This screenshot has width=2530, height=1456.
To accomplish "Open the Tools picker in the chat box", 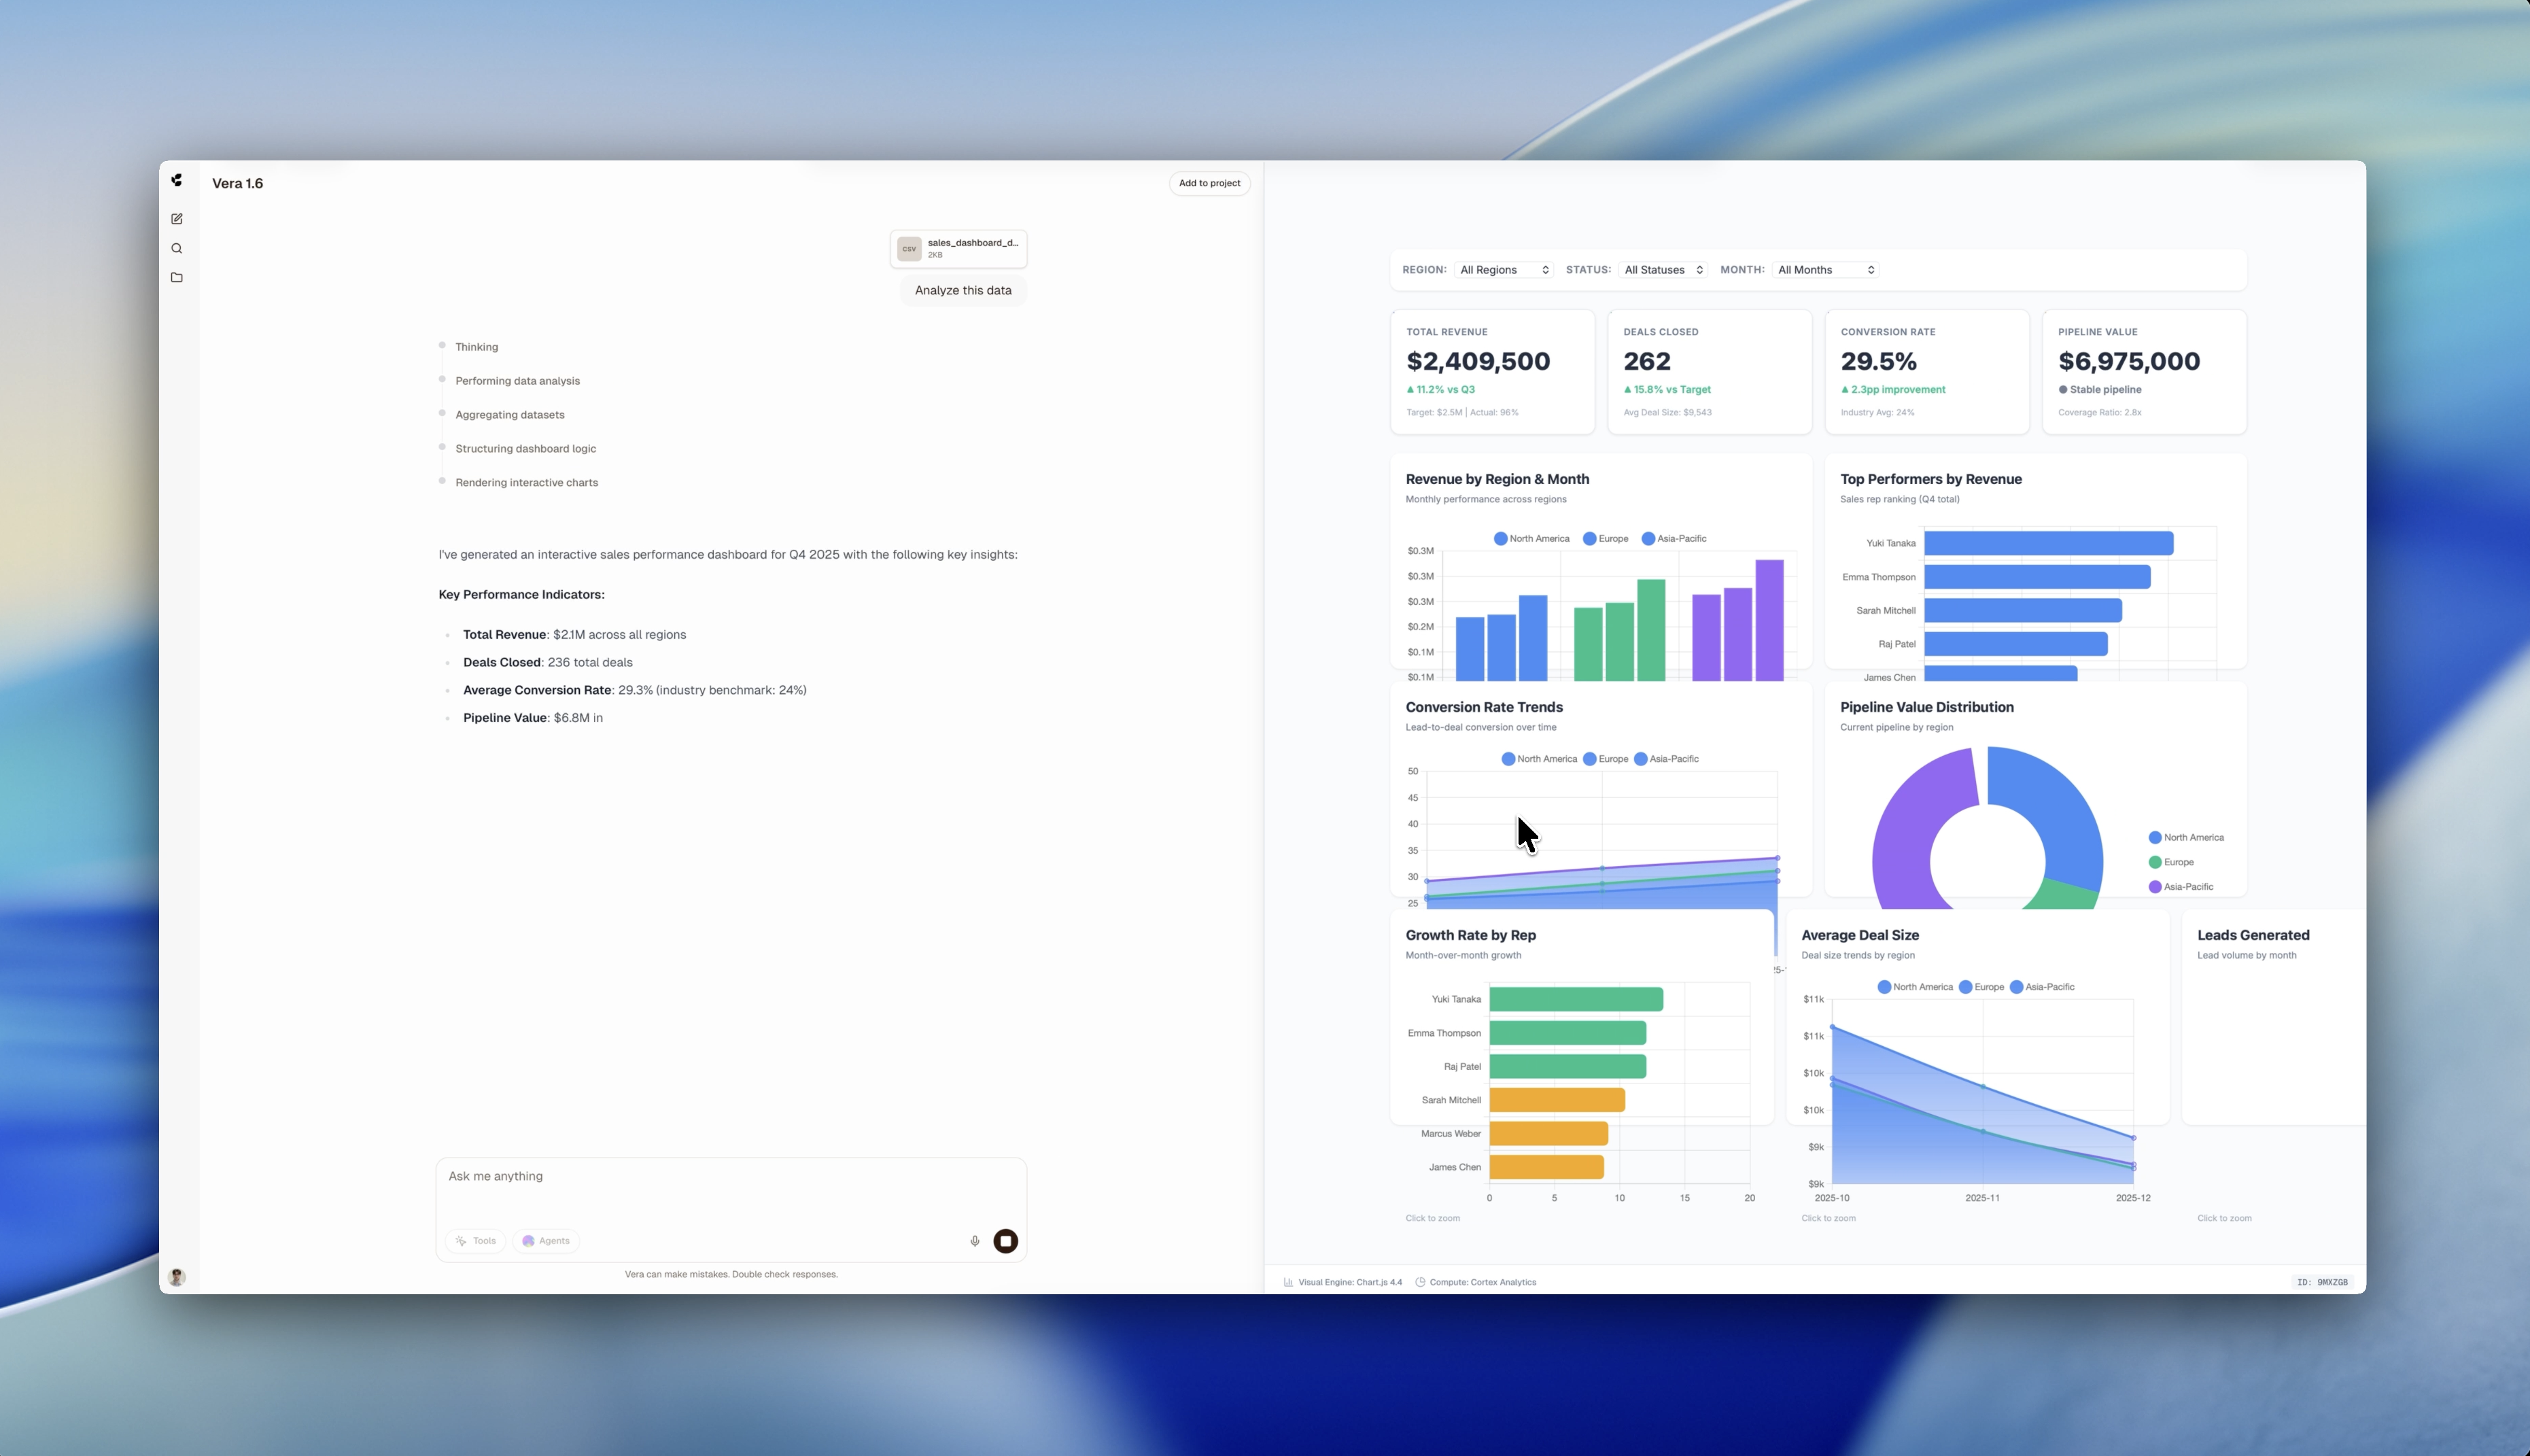I will (x=476, y=1240).
